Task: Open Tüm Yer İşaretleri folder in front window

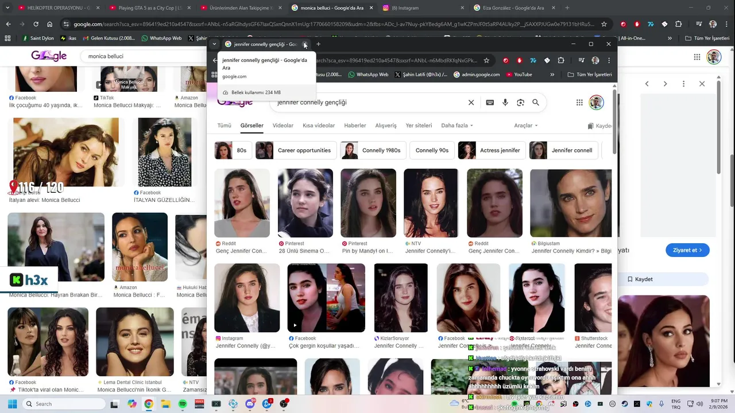Action: [x=590, y=75]
